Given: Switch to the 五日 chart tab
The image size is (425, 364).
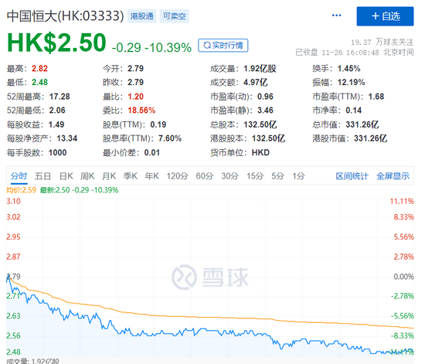Looking at the screenshot, I should (42, 176).
